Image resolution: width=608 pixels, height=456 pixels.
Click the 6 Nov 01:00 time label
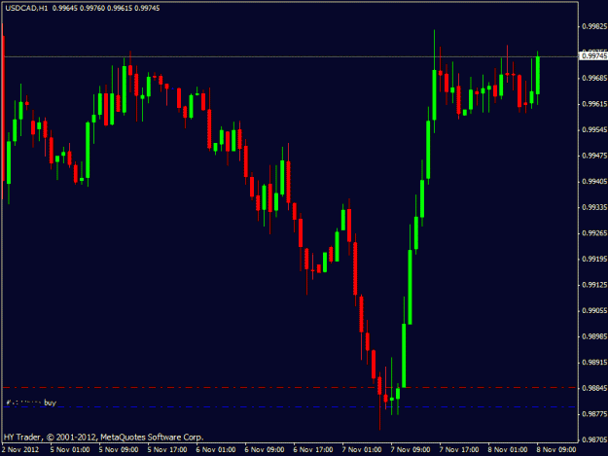coord(216,450)
